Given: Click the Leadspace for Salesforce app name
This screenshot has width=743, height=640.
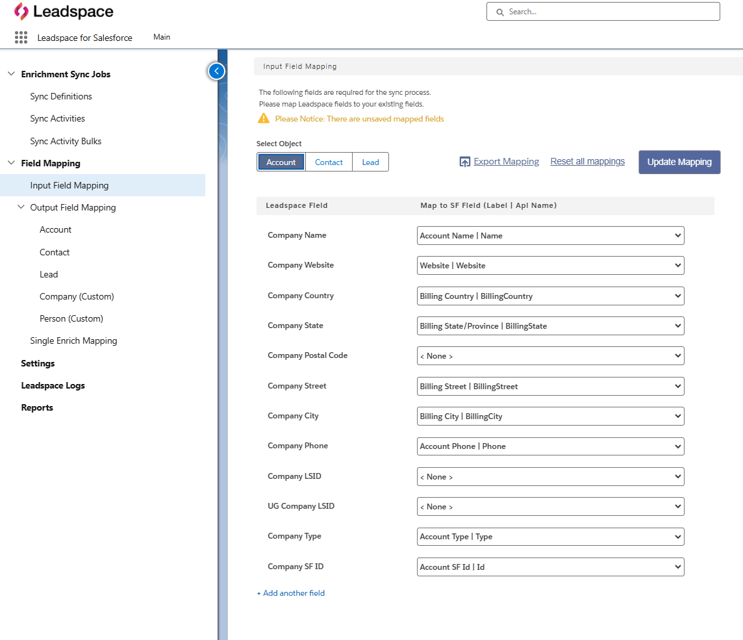Looking at the screenshot, I should pos(85,38).
